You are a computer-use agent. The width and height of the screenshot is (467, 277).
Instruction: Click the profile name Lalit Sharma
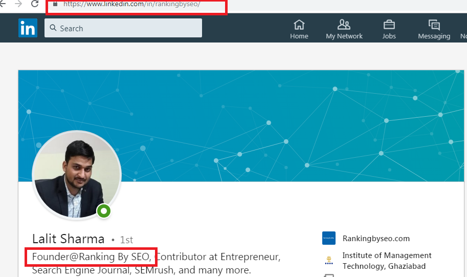68,239
